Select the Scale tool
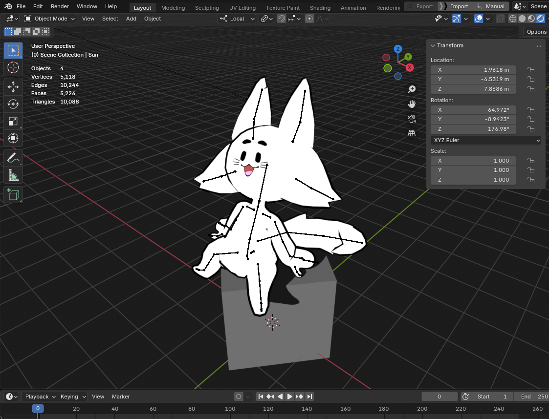The height and width of the screenshot is (419, 549). [13, 121]
